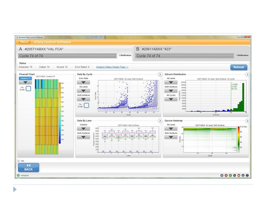Open the All Cycles dropdown
266x199 pixels.
pyautogui.click(x=171, y=99)
